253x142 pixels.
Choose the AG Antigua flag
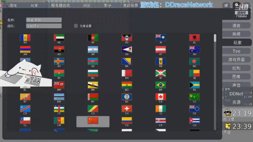[x=127, y=38]
